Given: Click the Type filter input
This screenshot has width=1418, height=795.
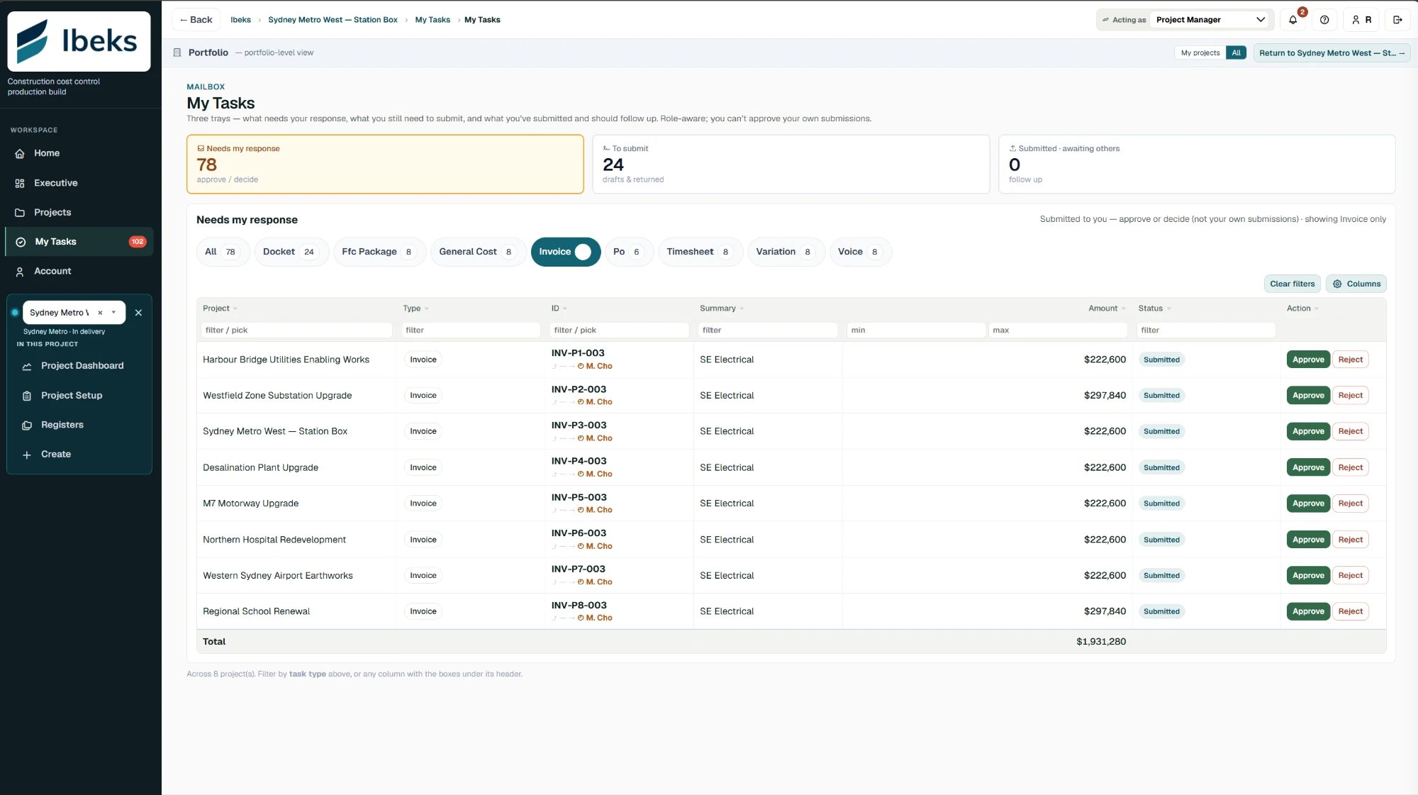Looking at the screenshot, I should click(x=471, y=330).
